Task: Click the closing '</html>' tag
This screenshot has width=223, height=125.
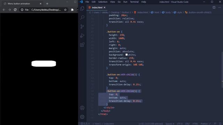Action: pyautogui.click(x=103, y=114)
